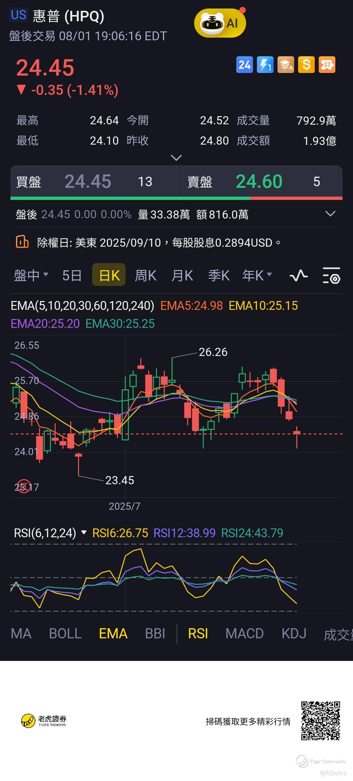Image resolution: width=353 pixels, height=781 pixels.
Task: Tap the blue 24-hour trading icon
Action: (x=244, y=65)
